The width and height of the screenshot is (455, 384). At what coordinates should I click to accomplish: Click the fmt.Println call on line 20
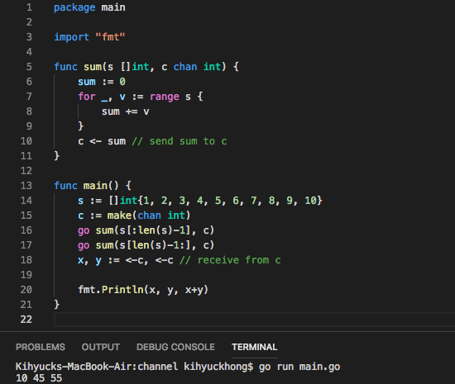(x=143, y=290)
